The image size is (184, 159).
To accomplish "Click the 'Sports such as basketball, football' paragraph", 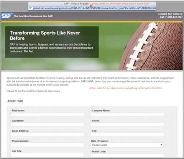I will pos(90,81).
